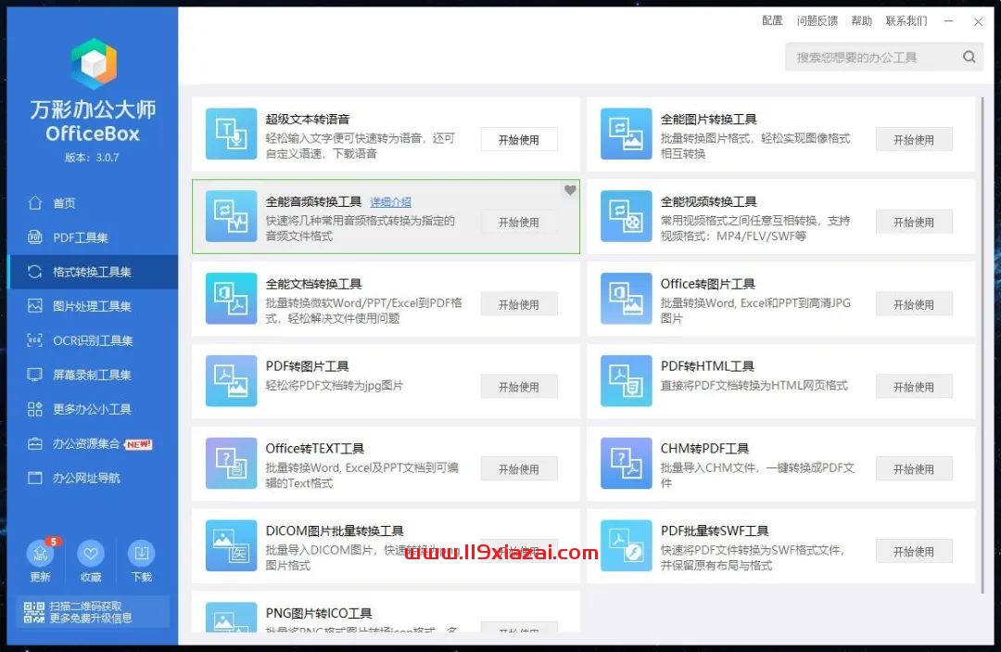Click the 全能文档转换工具 icon

231,299
